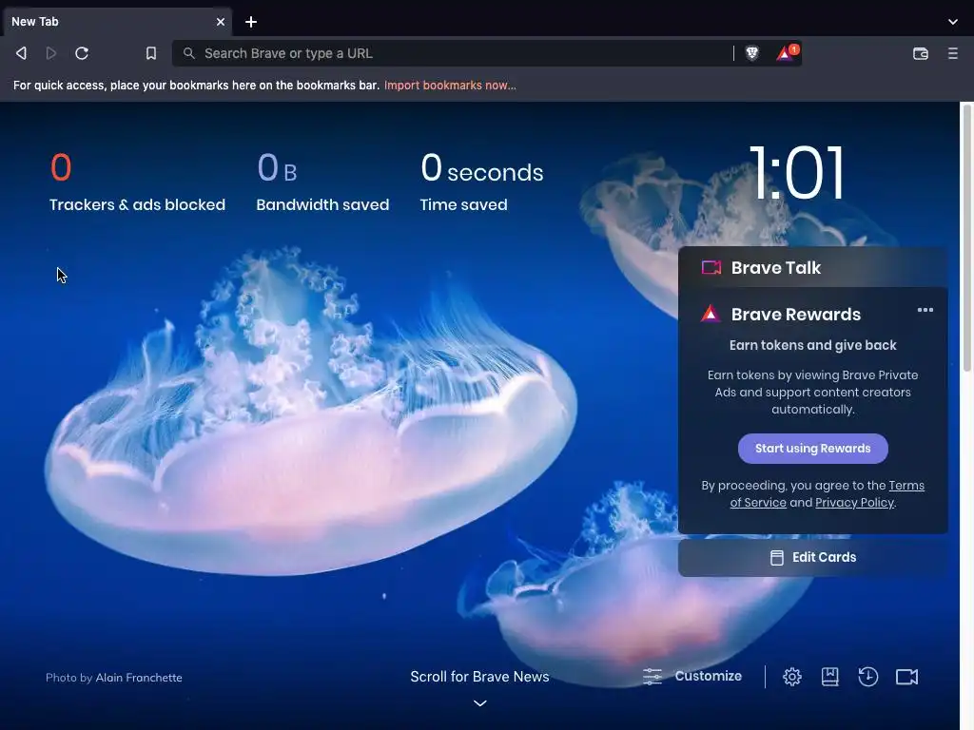Click the back navigation arrow

(21, 53)
